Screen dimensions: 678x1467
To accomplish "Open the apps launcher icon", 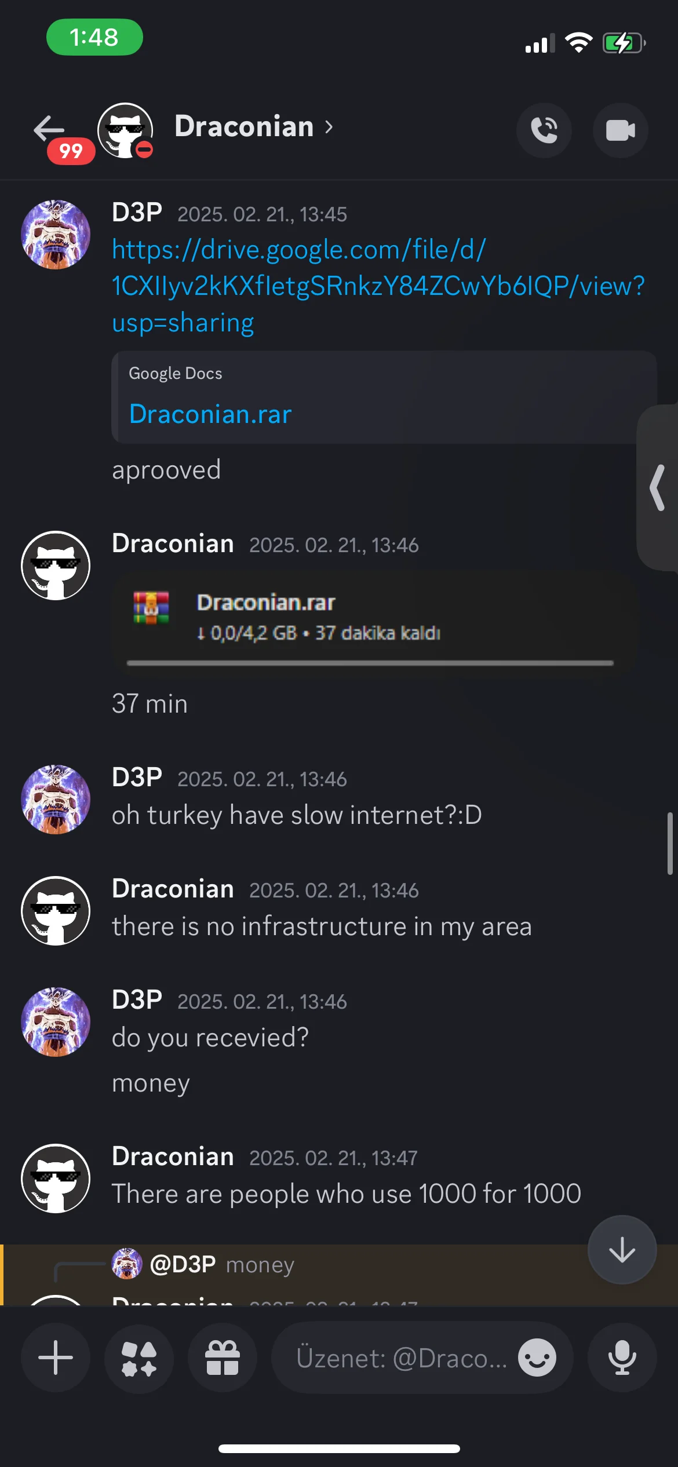I will coord(139,1357).
